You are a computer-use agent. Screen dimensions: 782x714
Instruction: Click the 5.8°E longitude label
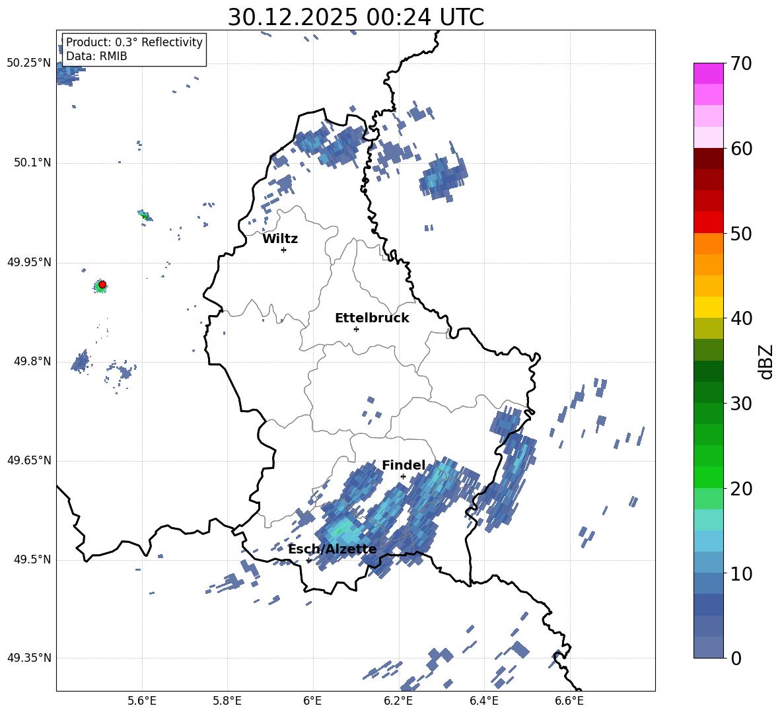[x=227, y=701]
